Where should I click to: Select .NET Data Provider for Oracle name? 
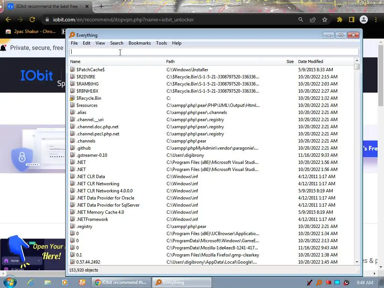(x=105, y=198)
